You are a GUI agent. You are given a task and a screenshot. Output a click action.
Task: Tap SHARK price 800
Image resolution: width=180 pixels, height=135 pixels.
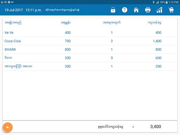pos(68,50)
